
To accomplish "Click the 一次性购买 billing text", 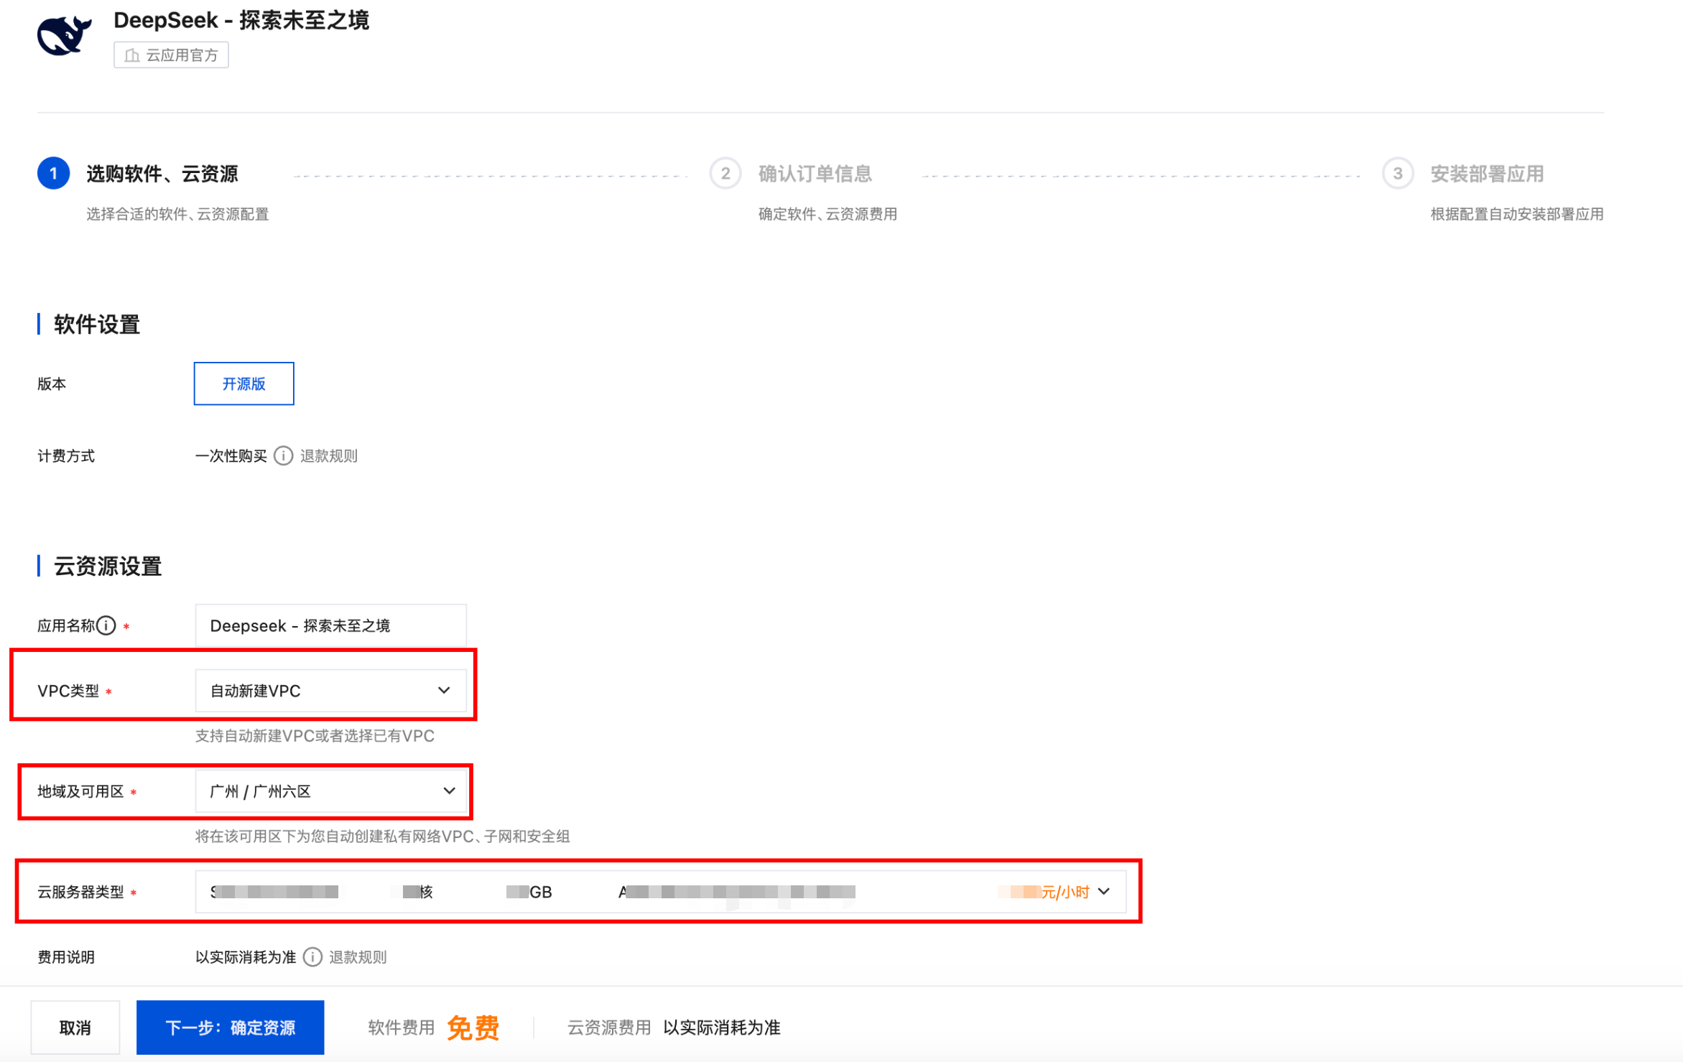I will coord(231,456).
